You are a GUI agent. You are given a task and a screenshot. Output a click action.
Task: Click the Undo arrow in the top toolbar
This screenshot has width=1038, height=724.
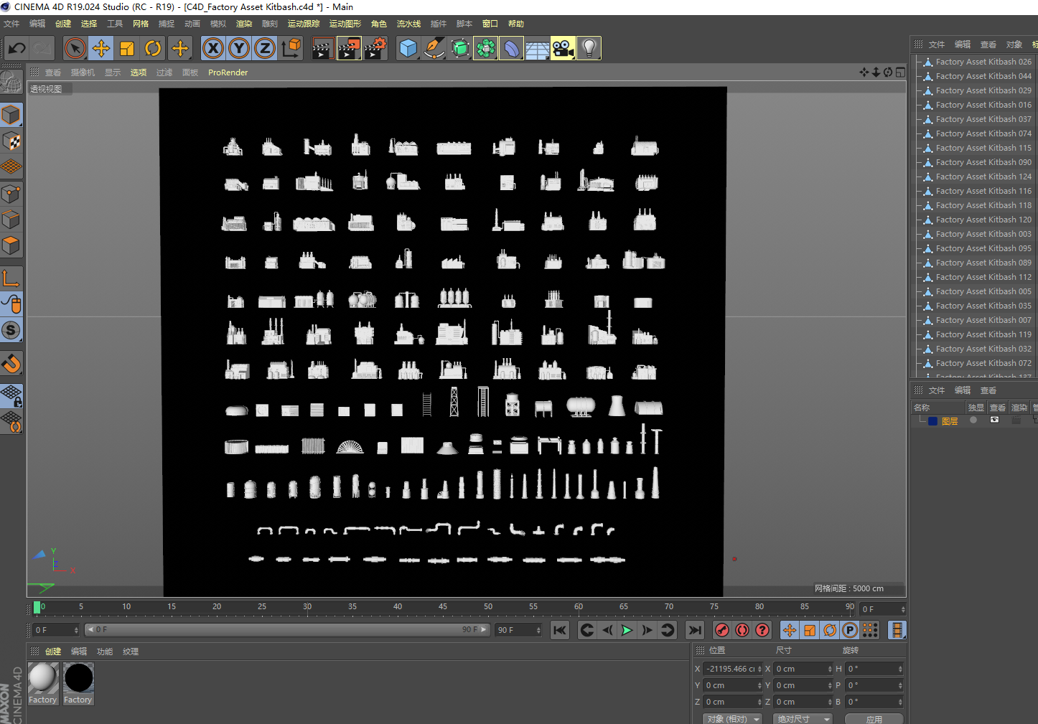point(17,49)
